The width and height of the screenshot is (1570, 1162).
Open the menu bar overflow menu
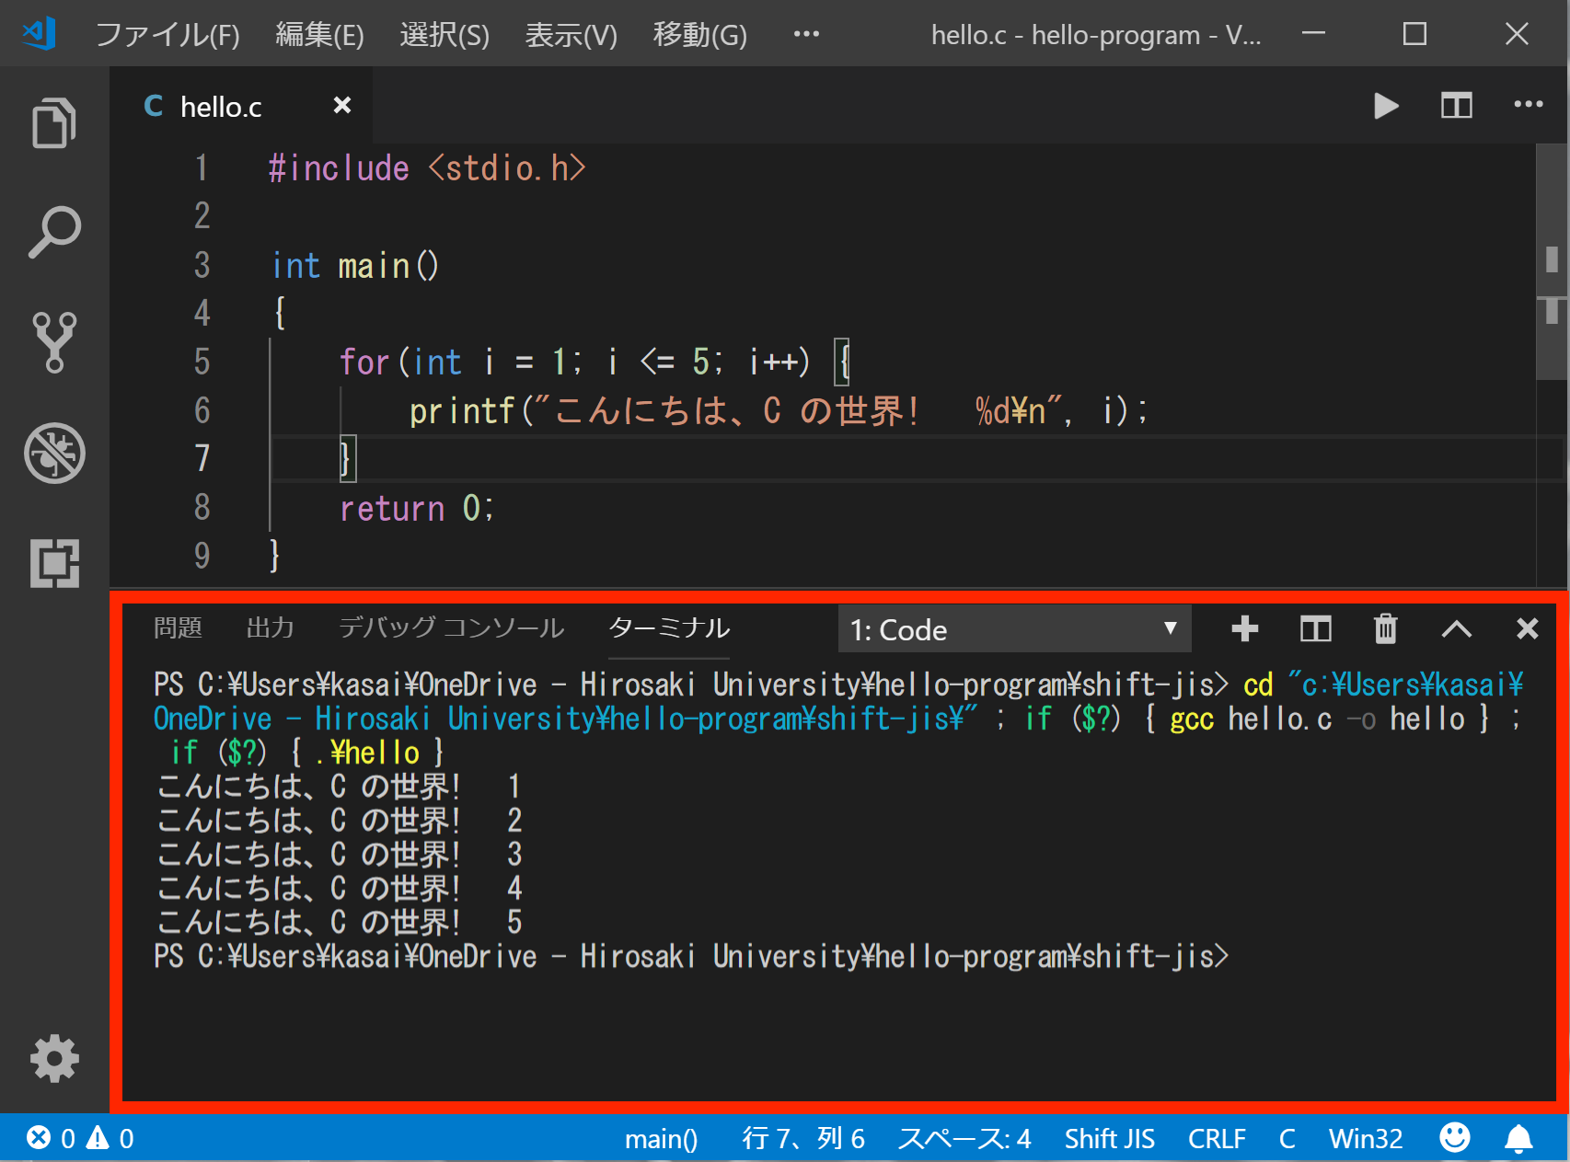click(805, 34)
